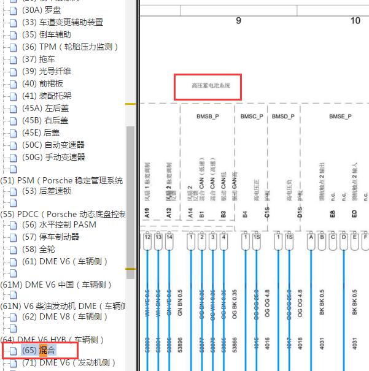Image resolution: width=369 pixels, height=371 pixels.
Task: Open (61M) DME V6 中国（车辆侧）entry
Action: coord(56,285)
